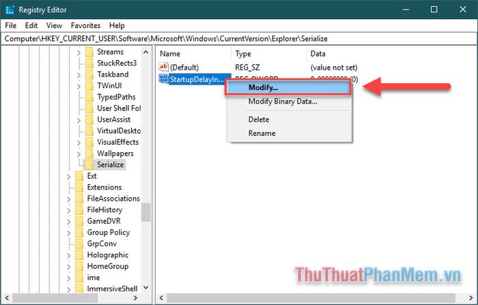Screen dimensions: 478x305
Task: Click the Extensions folder icon
Action: click(x=79, y=188)
